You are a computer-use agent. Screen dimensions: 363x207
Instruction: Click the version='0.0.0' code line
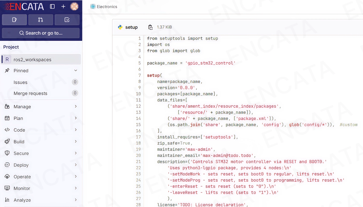click(x=177, y=87)
